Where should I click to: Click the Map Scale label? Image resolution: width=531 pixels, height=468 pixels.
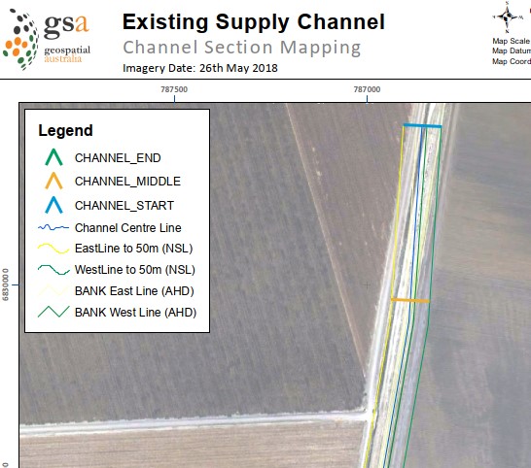click(511, 41)
